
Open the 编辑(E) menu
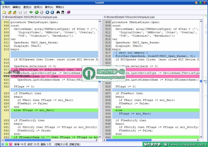click(x=17, y=7)
